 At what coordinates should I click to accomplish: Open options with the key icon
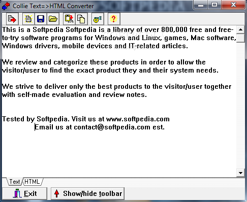coord(98,19)
